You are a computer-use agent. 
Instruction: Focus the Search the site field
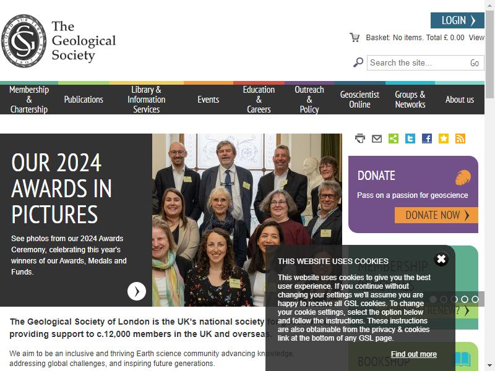pyautogui.click(x=417, y=63)
